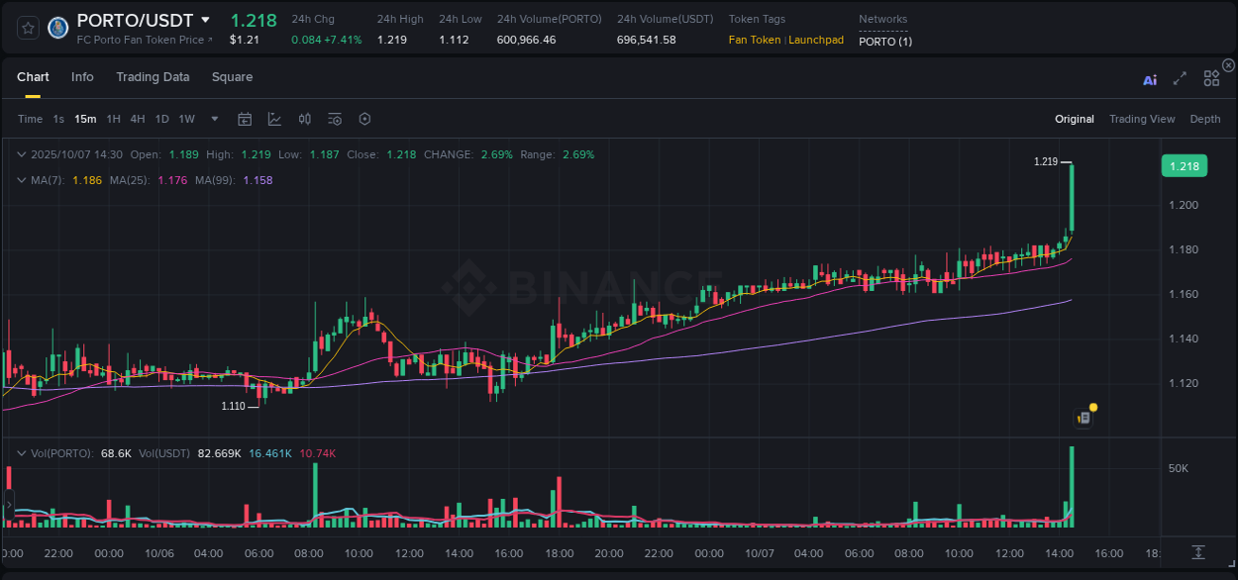The image size is (1238, 580).
Task: Collapse the Vol(PORTO) indicator panel
Action: click(22, 452)
